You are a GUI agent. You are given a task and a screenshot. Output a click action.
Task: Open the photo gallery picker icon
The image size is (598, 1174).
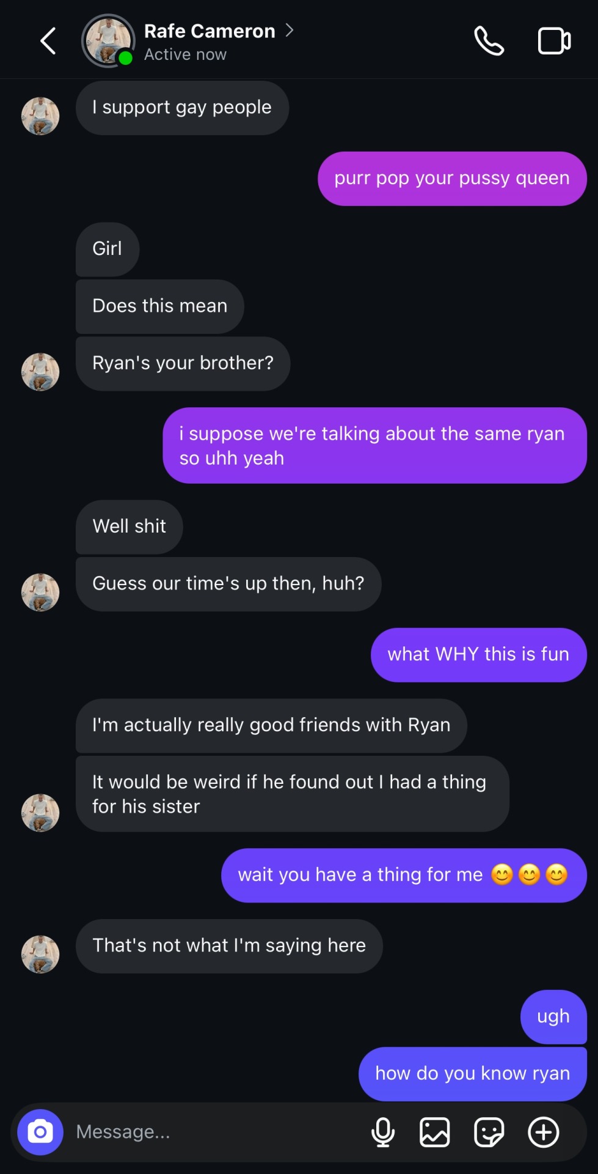434,1132
